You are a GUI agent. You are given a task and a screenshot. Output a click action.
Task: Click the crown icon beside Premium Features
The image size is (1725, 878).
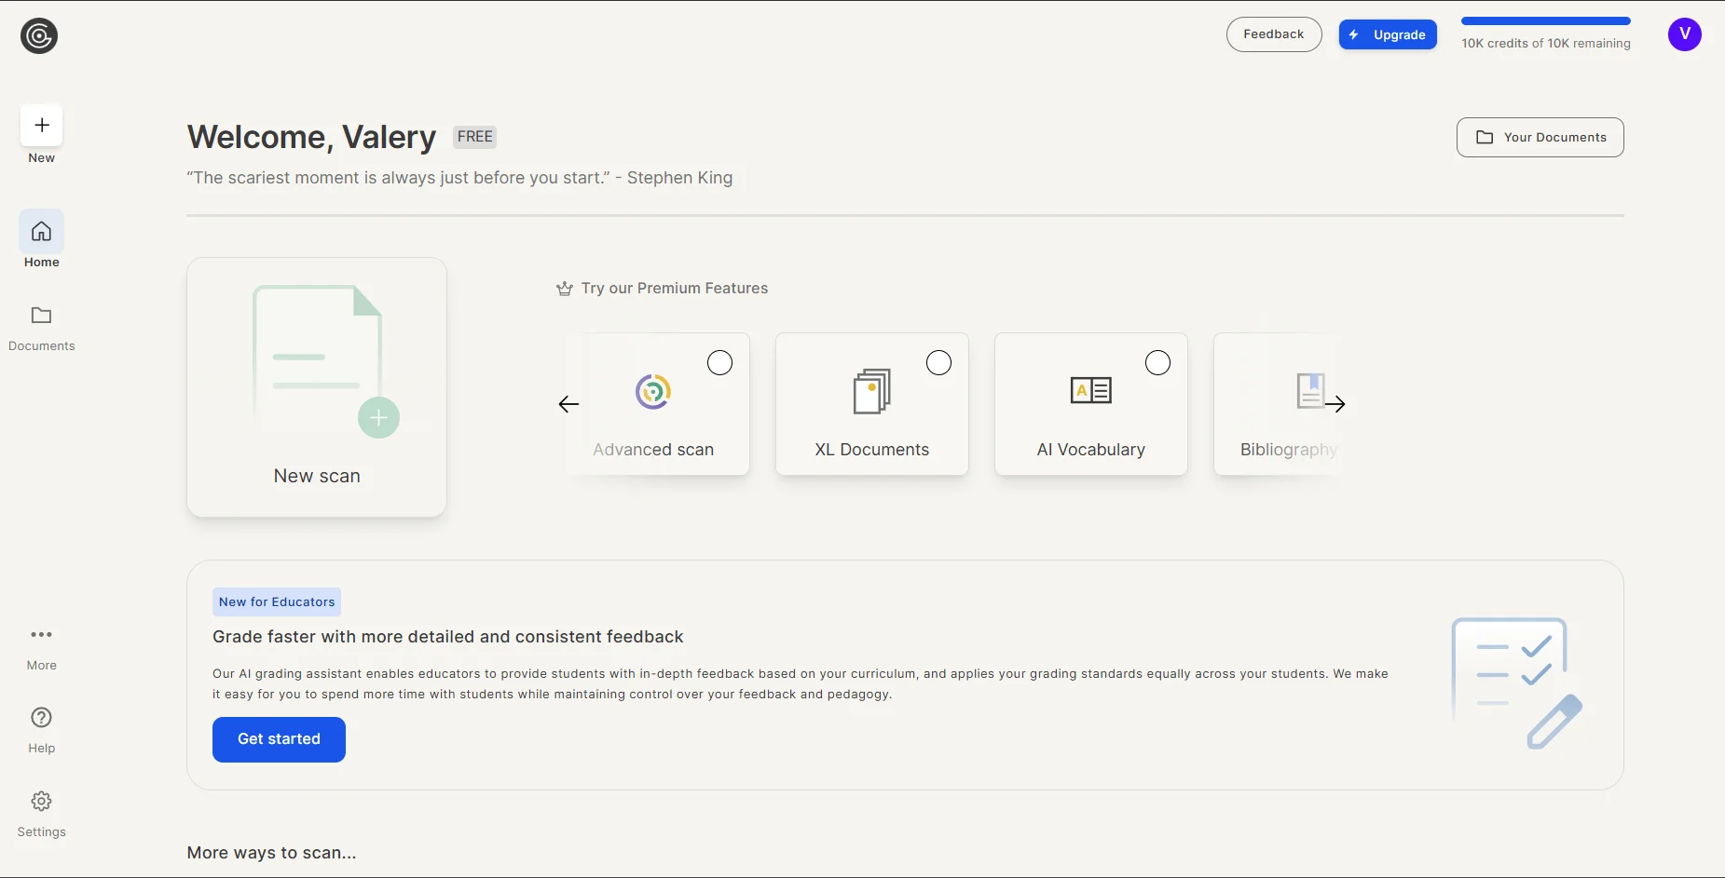tap(564, 289)
